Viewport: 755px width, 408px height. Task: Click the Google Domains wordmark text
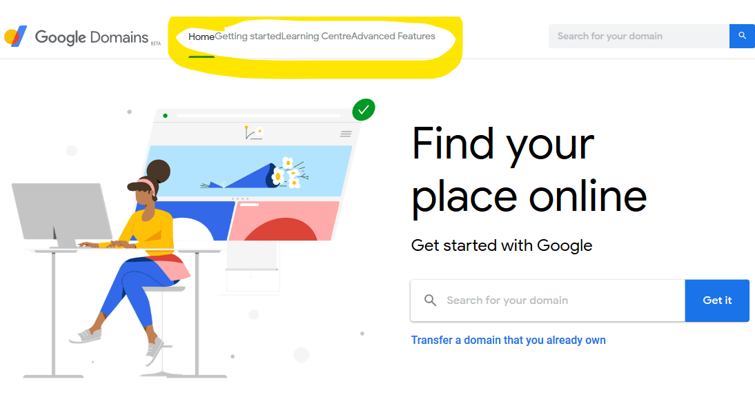(92, 37)
